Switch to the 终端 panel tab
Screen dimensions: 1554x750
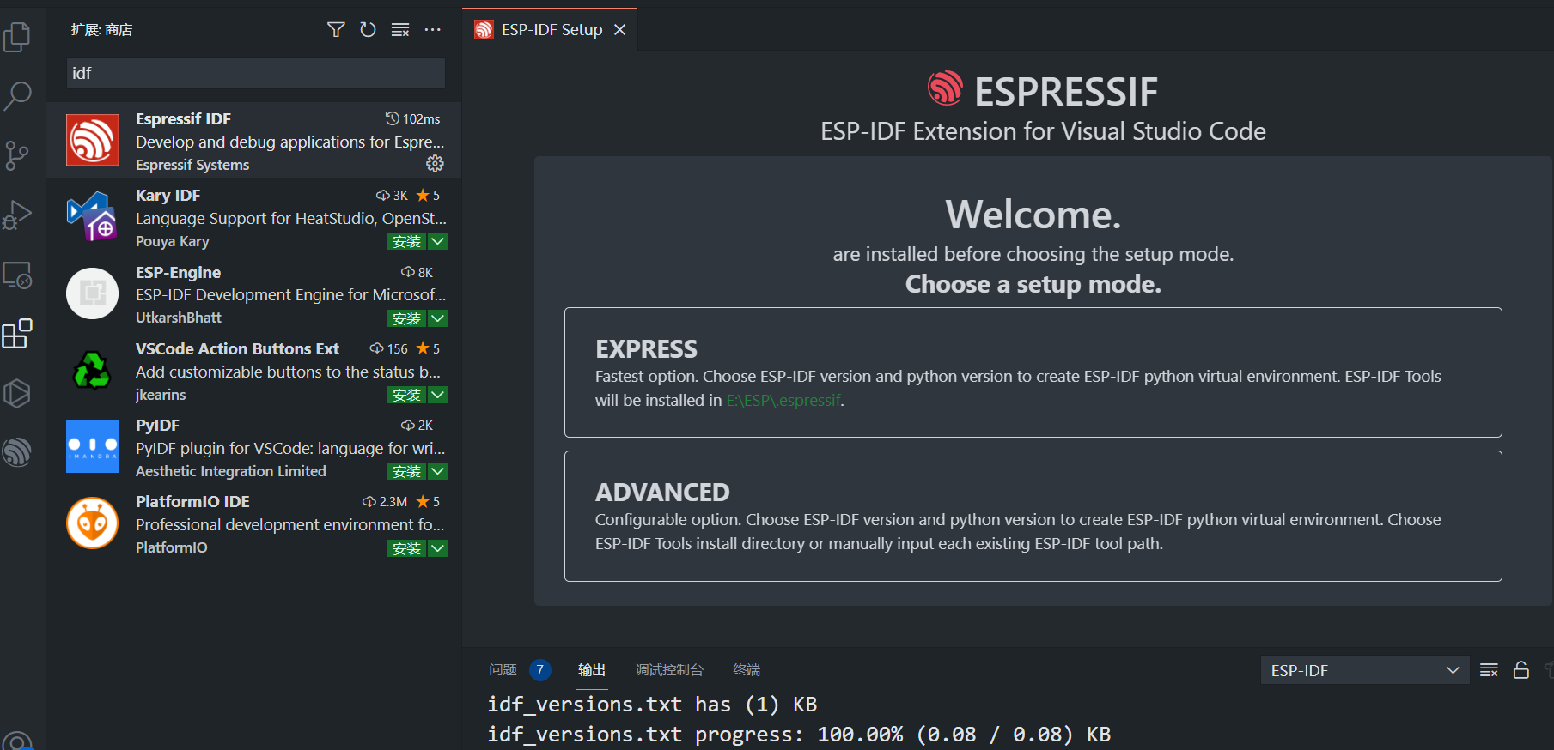(x=747, y=670)
